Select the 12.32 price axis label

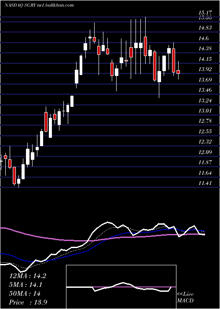pyautogui.click(x=205, y=142)
